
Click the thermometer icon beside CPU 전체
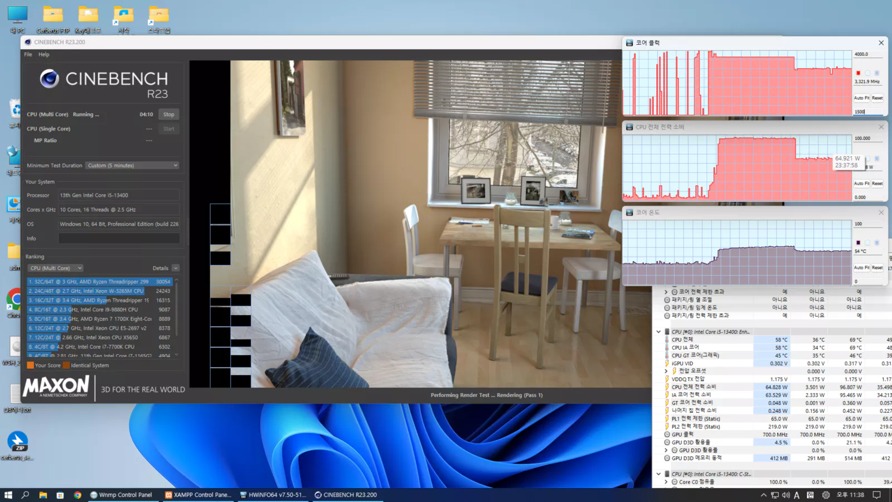click(x=667, y=340)
